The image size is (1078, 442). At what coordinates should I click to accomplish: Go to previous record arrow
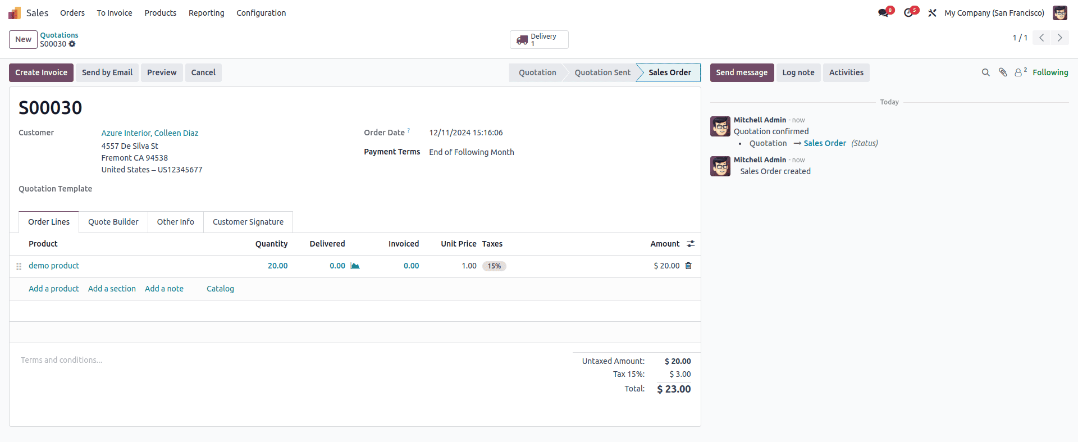[1042, 38]
